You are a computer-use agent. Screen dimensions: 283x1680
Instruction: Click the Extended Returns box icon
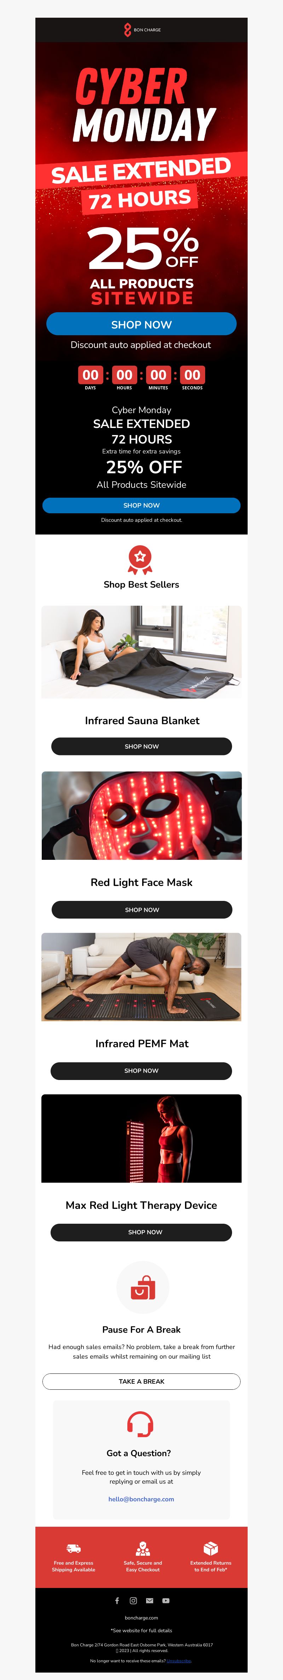pos(210,1548)
